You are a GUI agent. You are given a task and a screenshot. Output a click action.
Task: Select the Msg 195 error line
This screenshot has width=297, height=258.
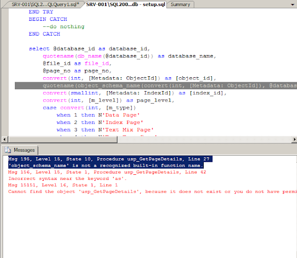pos(110,159)
